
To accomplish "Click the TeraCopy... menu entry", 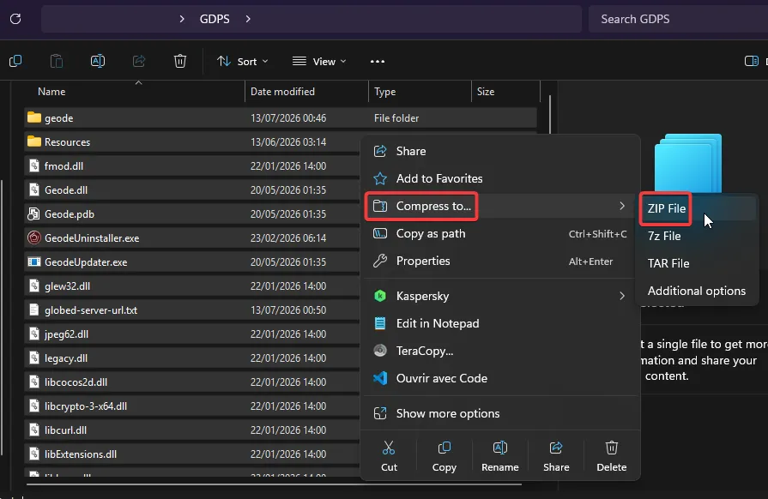I will click(500, 351).
